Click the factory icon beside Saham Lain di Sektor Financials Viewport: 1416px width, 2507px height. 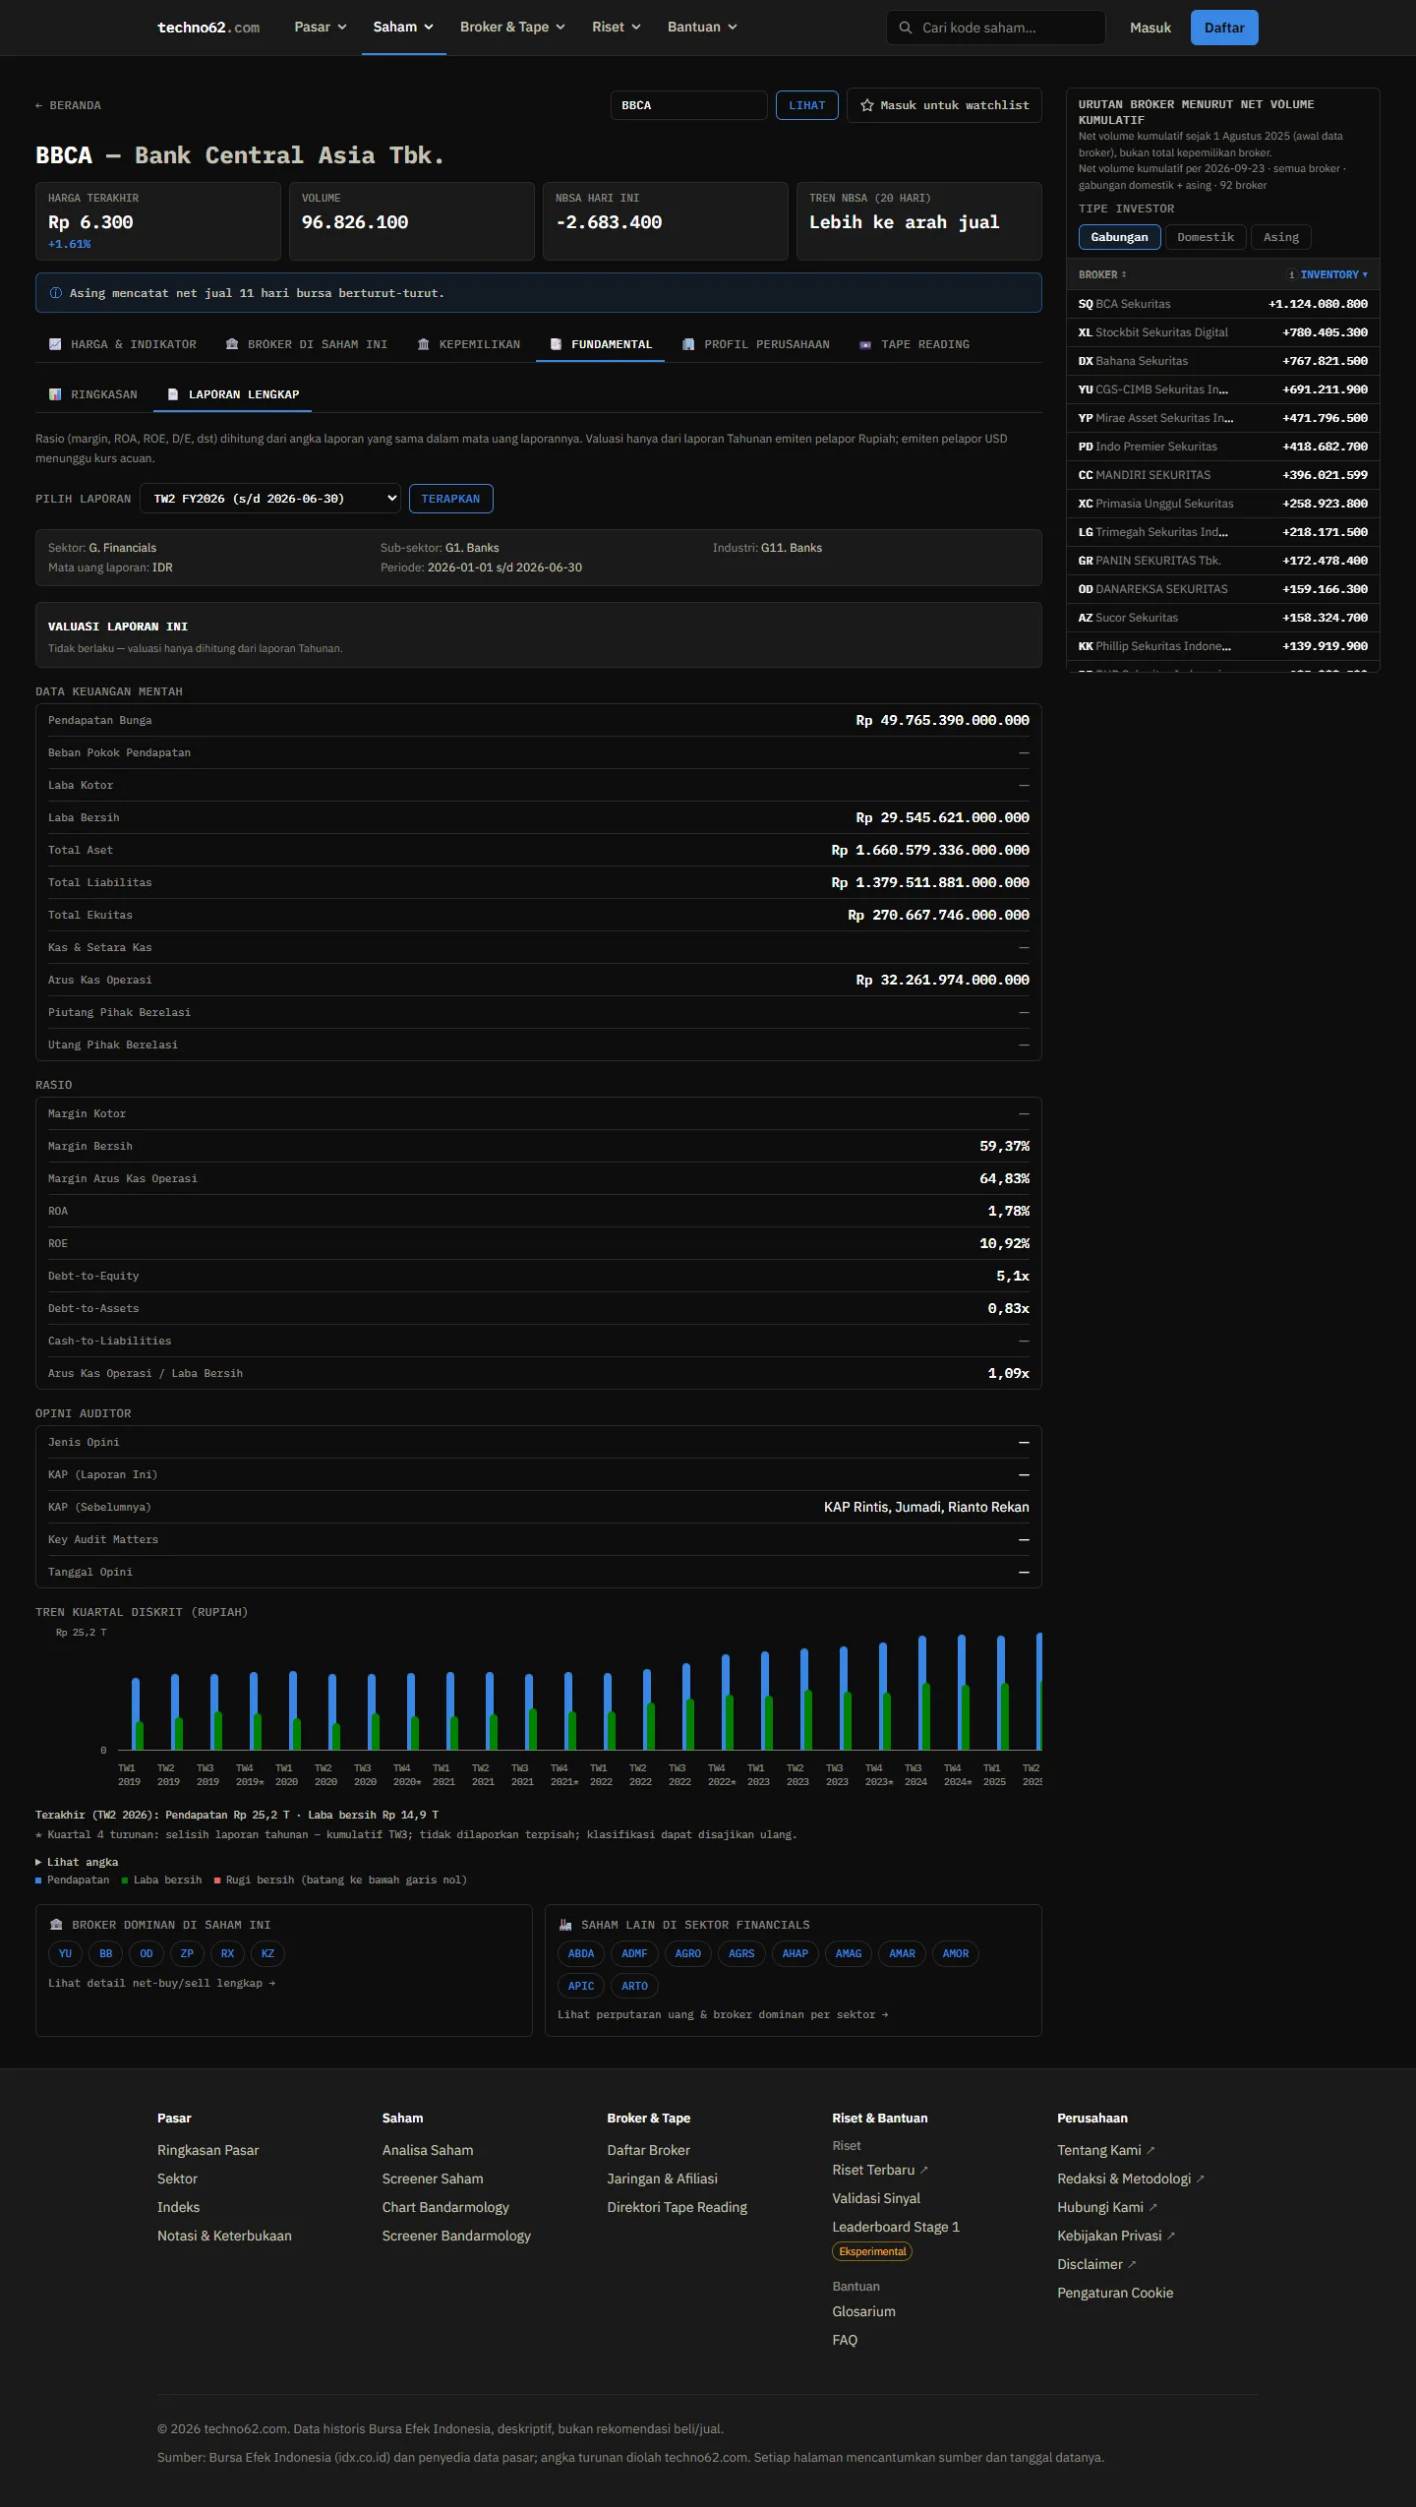[565, 1925]
